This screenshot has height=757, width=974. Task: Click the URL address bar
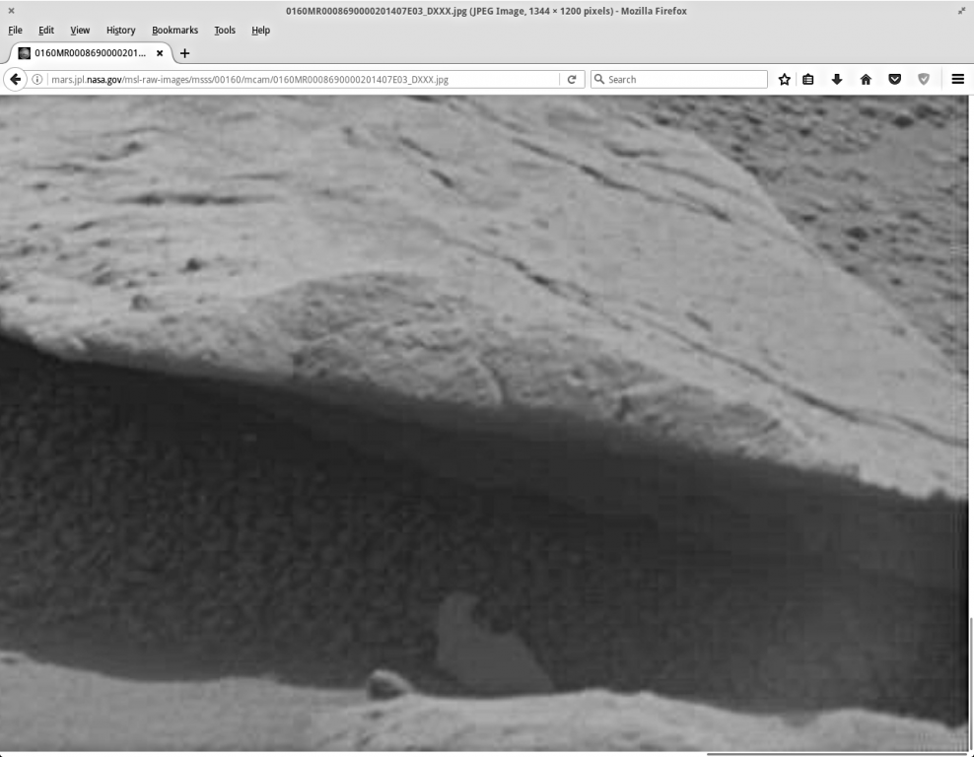pyautogui.click(x=296, y=79)
